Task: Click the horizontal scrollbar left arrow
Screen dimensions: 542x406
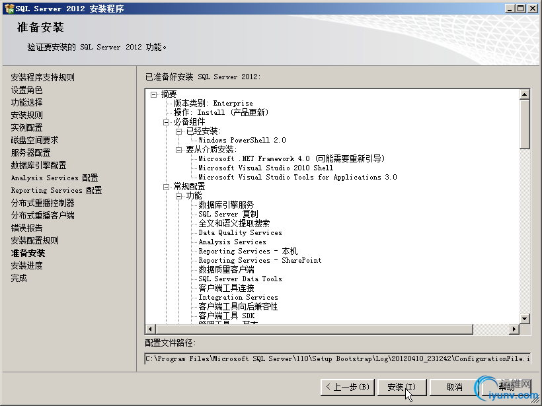Action: (x=150, y=329)
